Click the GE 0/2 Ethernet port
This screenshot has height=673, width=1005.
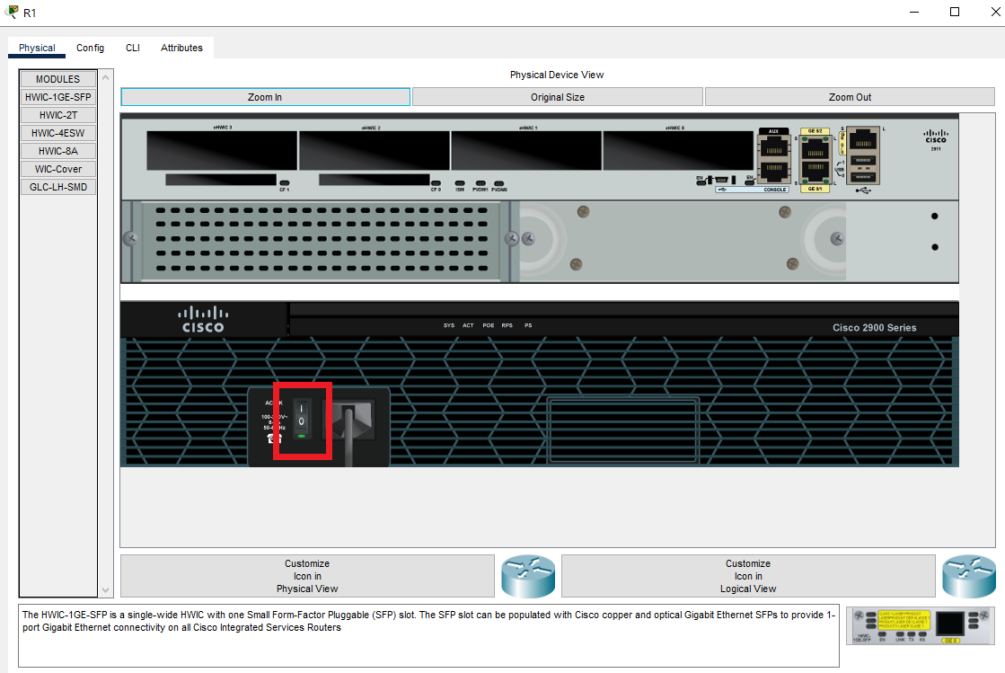tap(815, 145)
